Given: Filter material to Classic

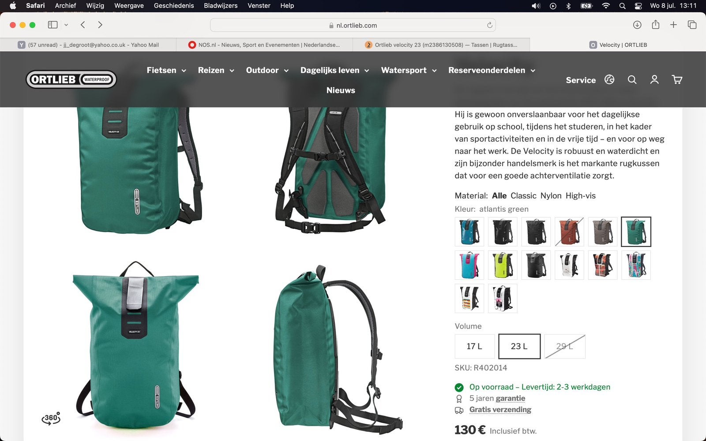Looking at the screenshot, I should pyautogui.click(x=523, y=195).
